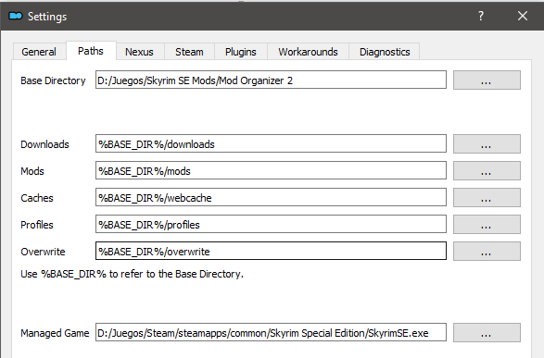Open the Nexus tab
This screenshot has height=358, width=544.
coord(139,52)
